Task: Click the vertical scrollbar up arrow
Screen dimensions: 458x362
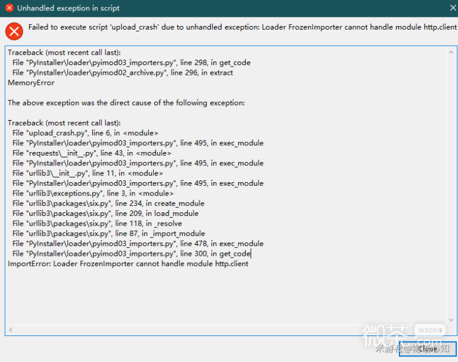Action: [451, 52]
